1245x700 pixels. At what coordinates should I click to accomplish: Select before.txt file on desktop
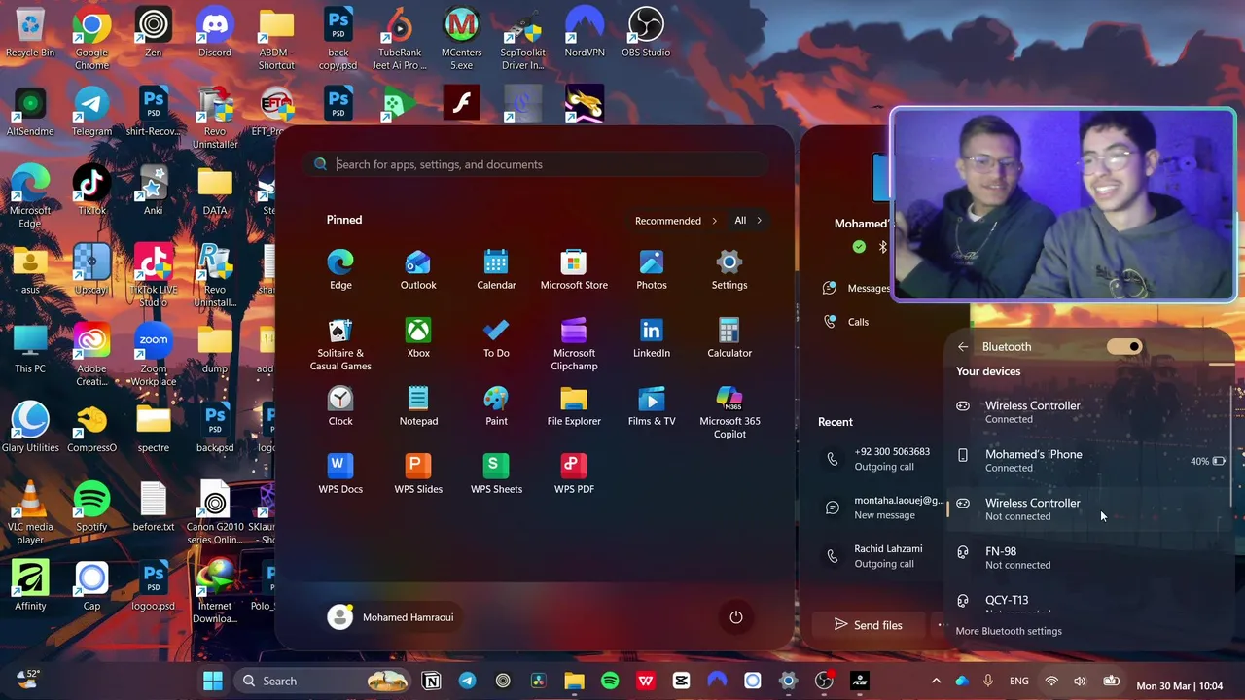154,507
